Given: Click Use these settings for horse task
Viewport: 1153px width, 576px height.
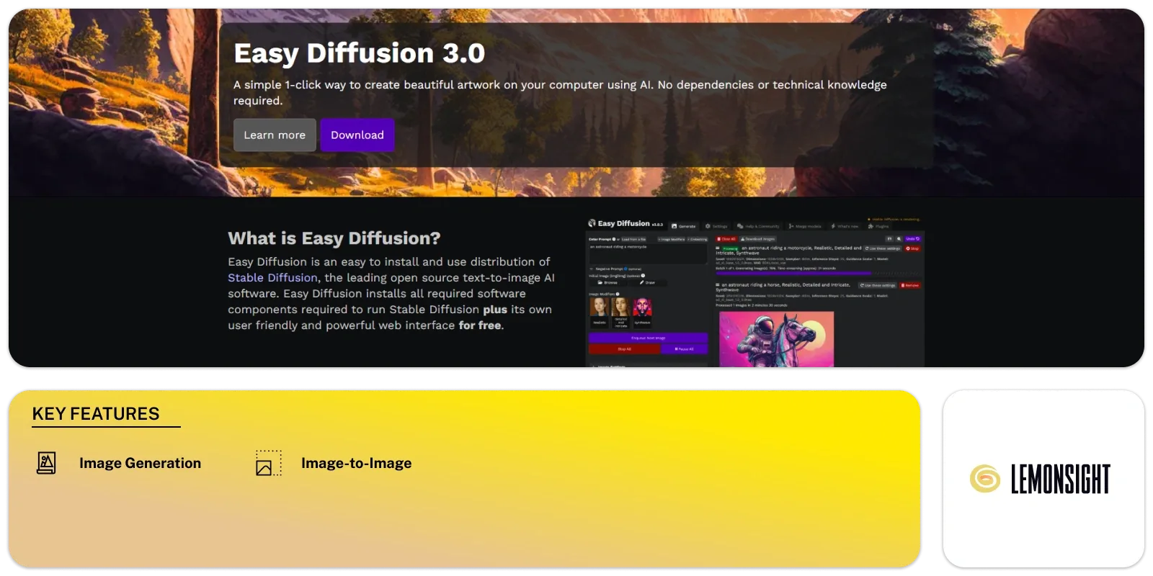Looking at the screenshot, I should [877, 285].
